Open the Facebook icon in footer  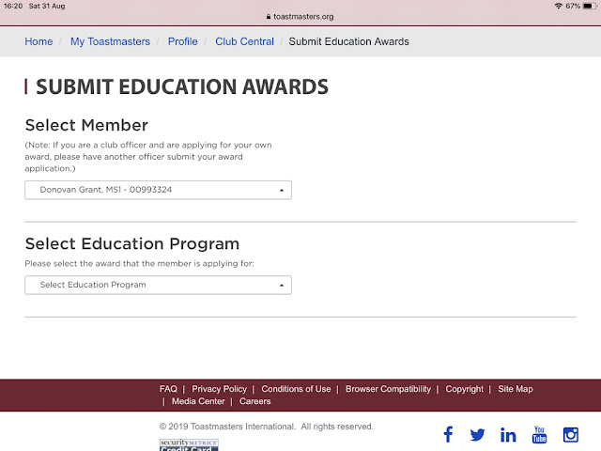[x=448, y=434]
